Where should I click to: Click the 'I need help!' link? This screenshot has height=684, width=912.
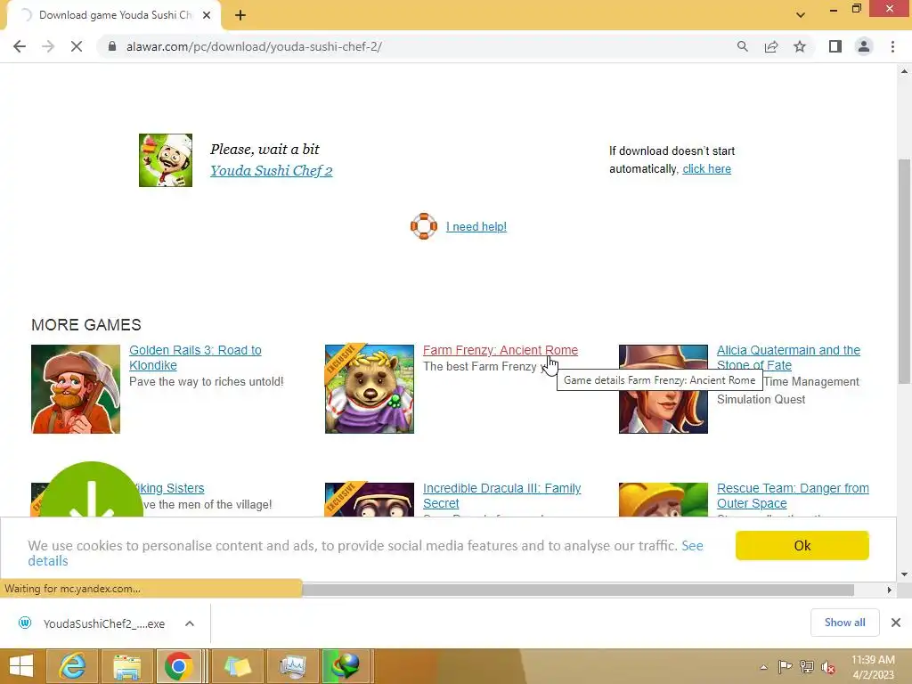pos(476,226)
